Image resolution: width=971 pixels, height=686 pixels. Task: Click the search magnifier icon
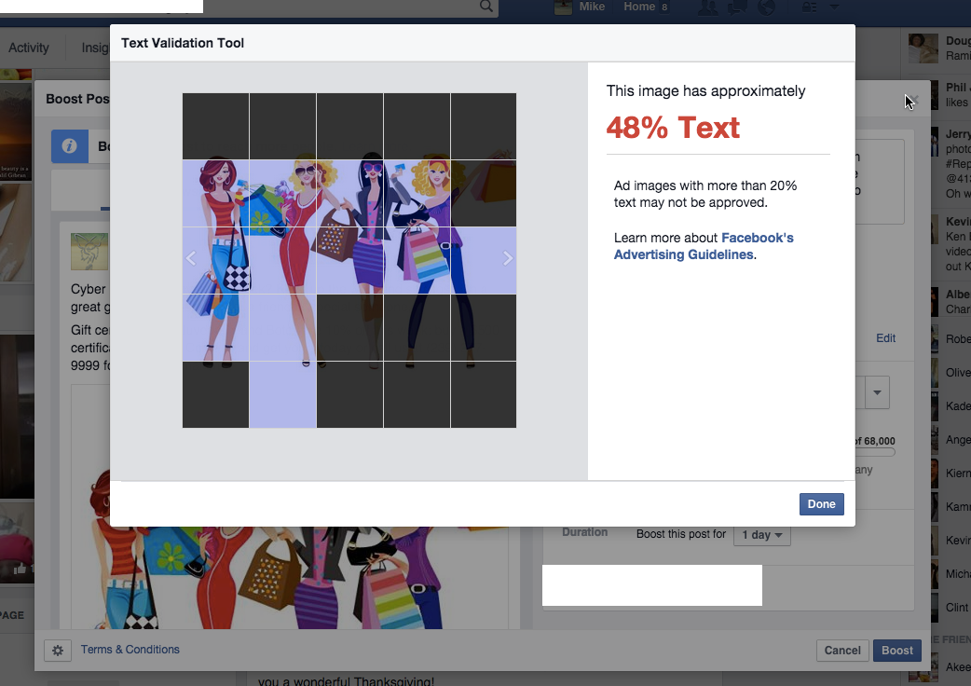tap(485, 7)
